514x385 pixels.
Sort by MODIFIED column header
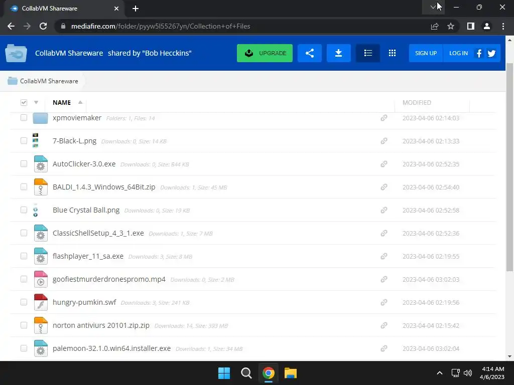coord(417,102)
